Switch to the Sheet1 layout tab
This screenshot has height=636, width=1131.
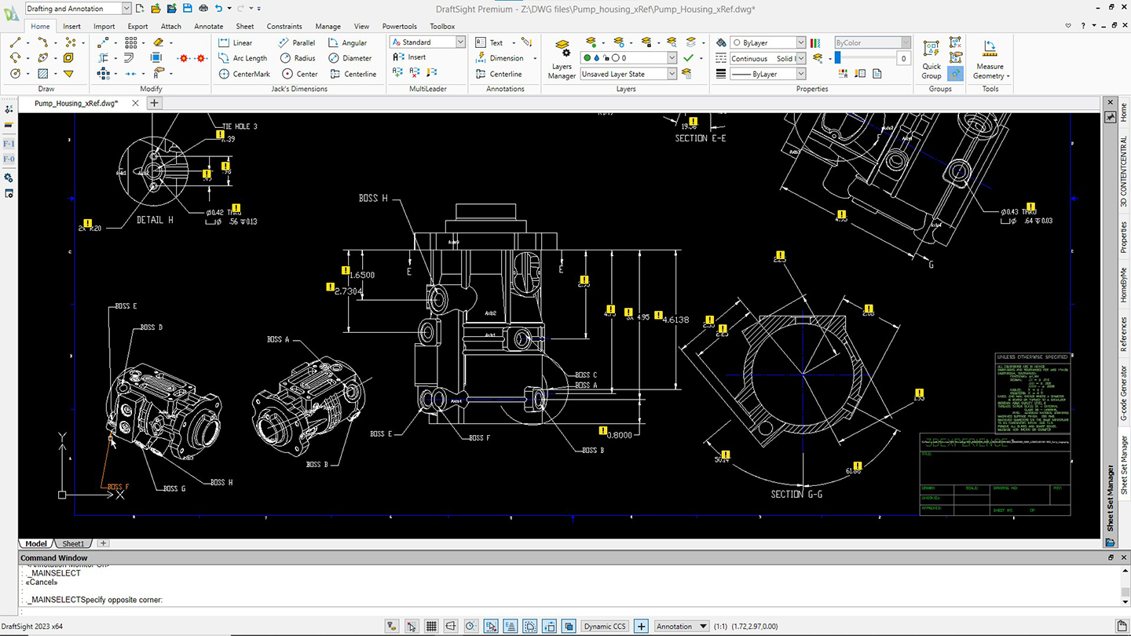[73, 543]
